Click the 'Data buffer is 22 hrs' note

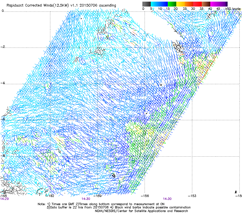(118, 207)
